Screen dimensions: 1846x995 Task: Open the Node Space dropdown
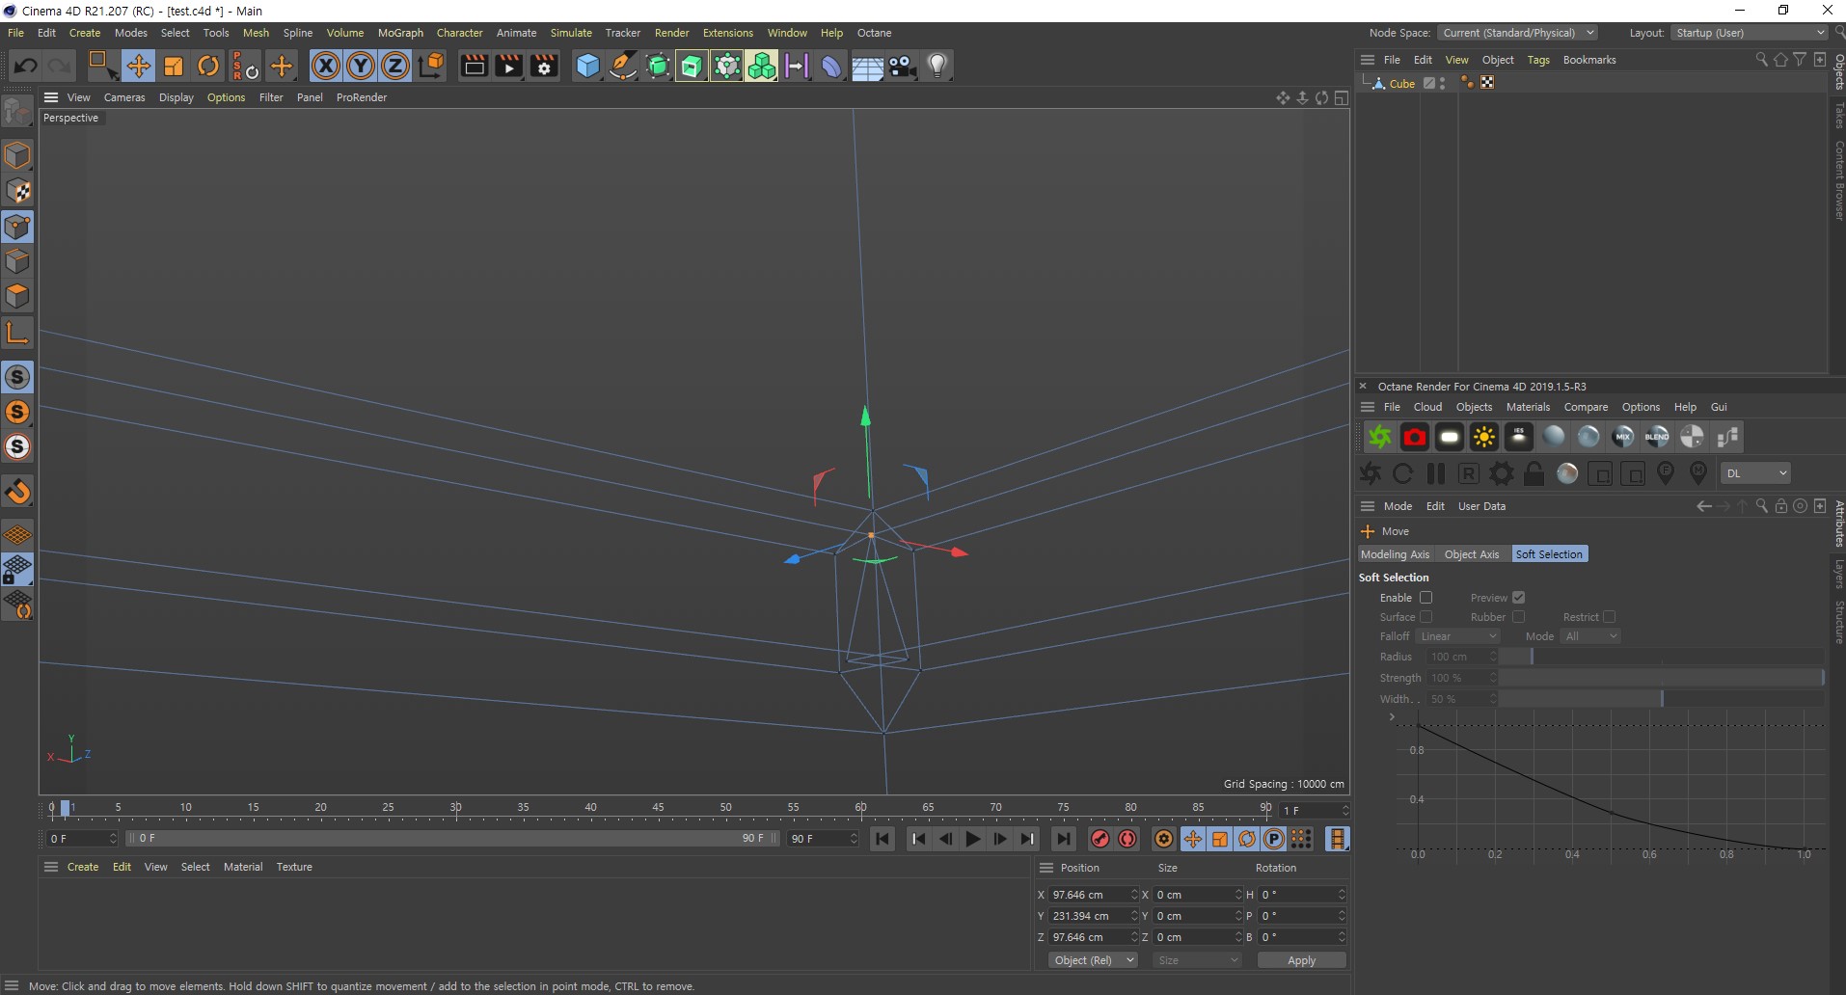point(1517,33)
